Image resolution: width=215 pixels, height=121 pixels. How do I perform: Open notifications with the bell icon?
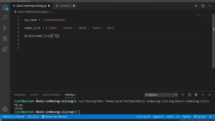pyautogui.click(x=211, y=117)
